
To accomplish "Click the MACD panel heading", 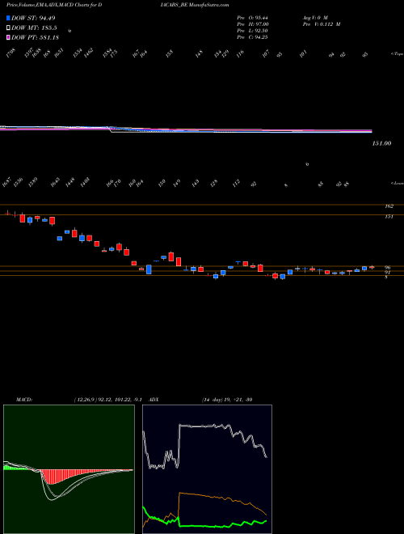I will point(23,400).
